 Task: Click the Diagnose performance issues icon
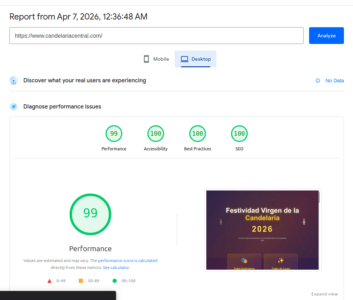pyautogui.click(x=13, y=106)
